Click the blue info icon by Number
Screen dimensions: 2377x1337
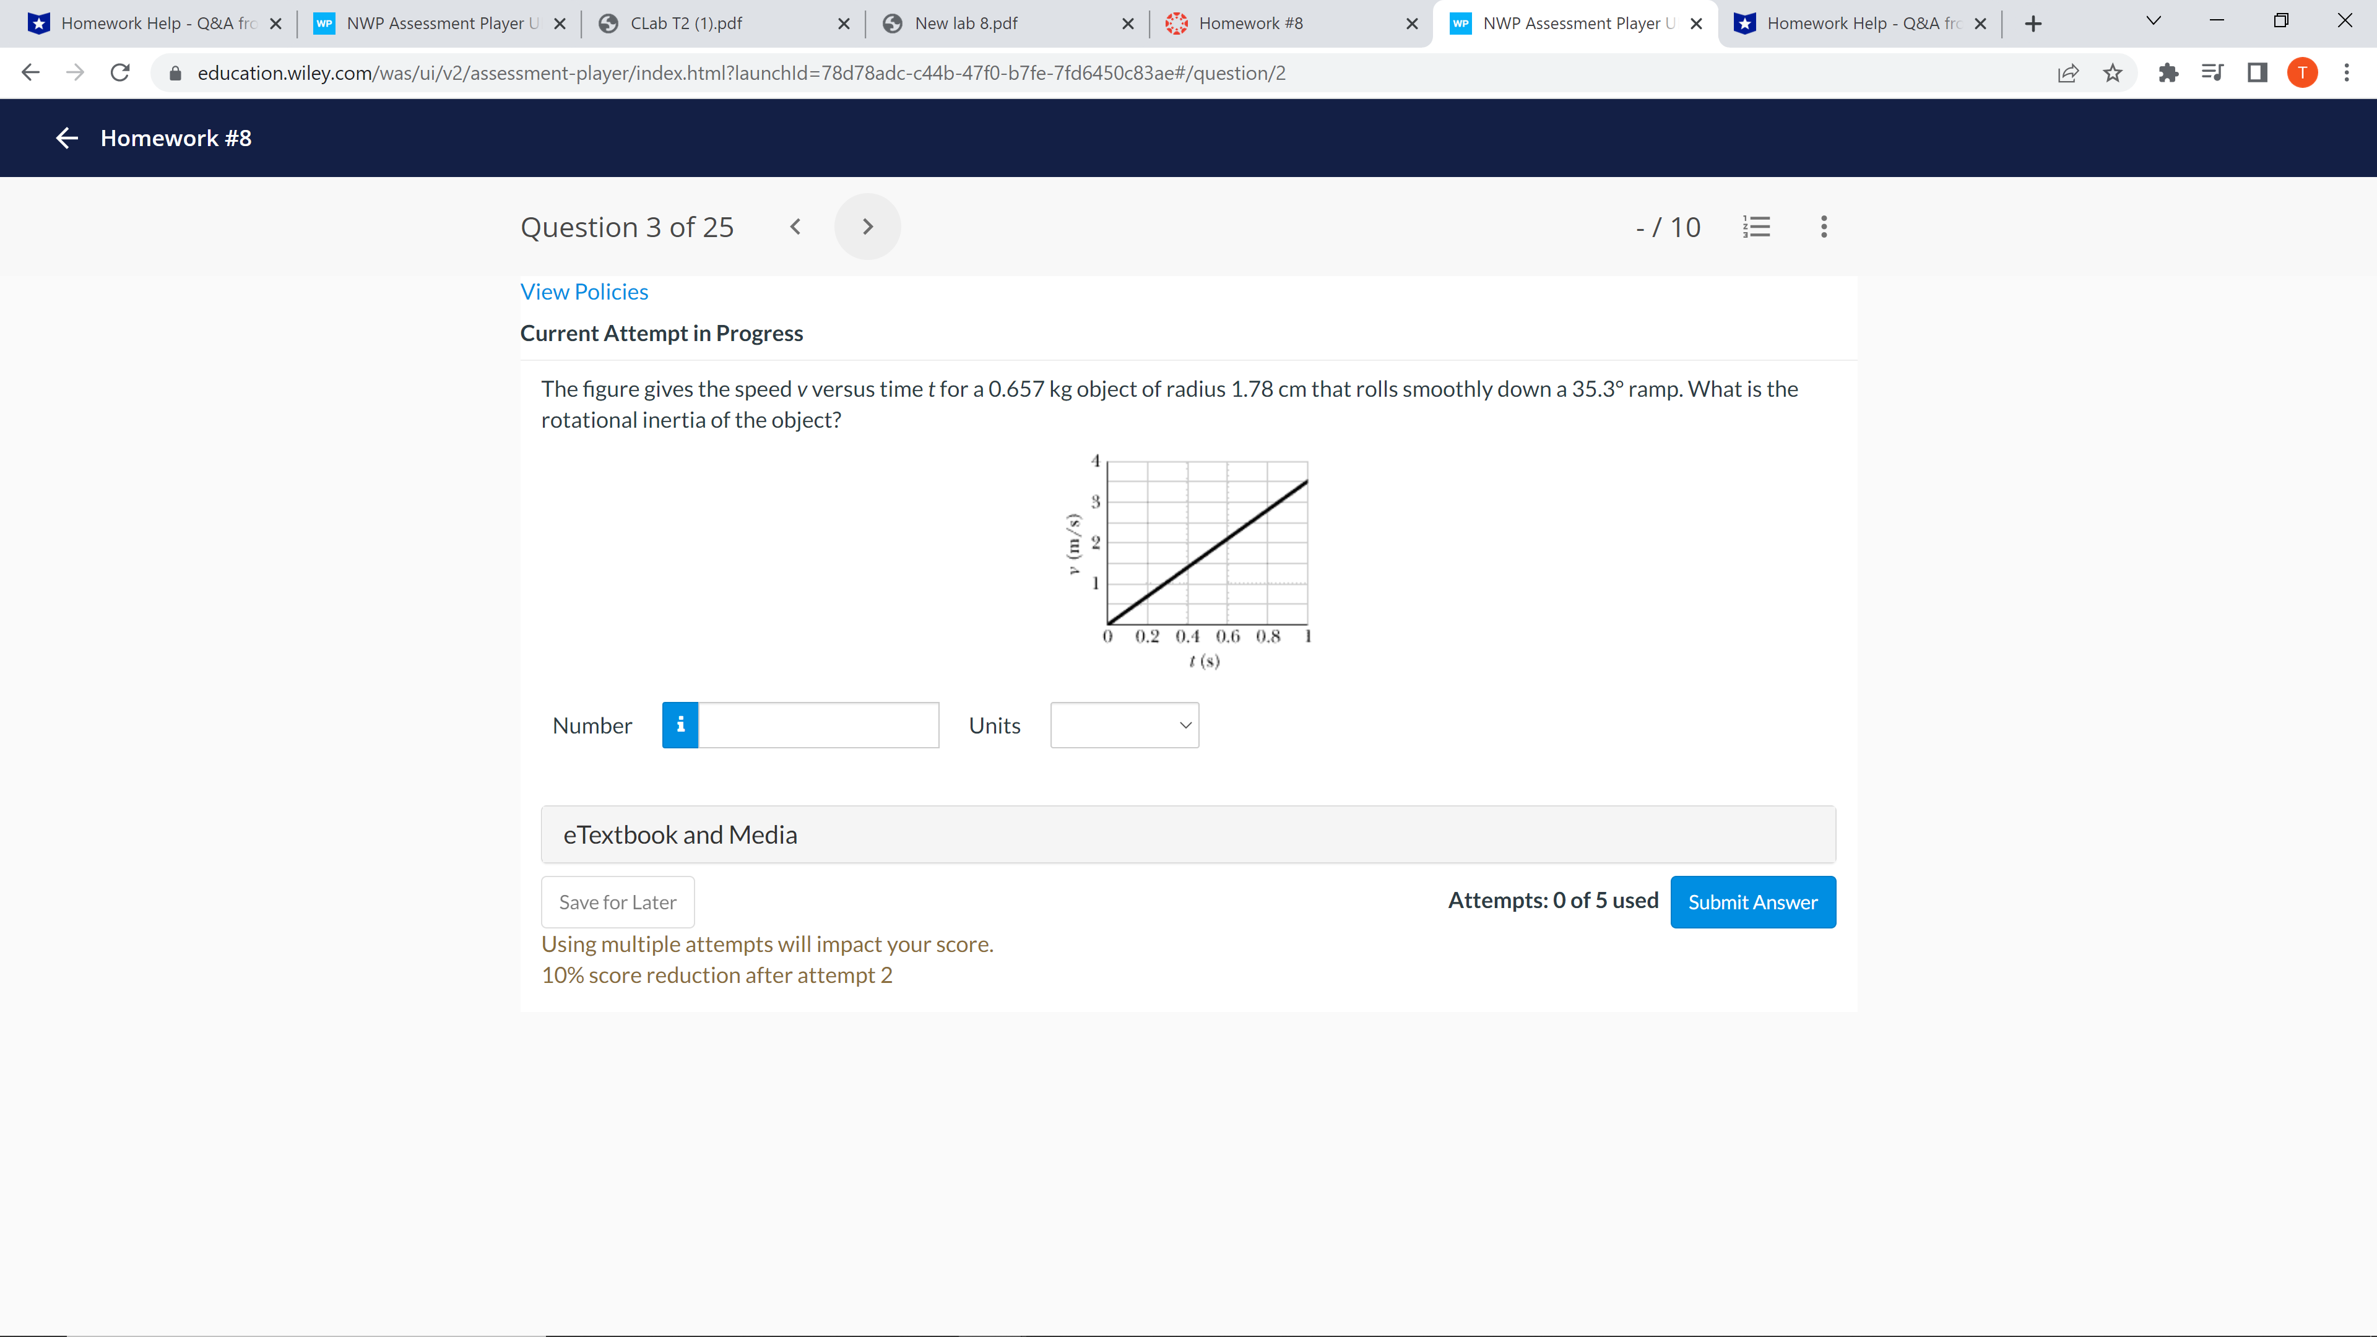(x=680, y=725)
